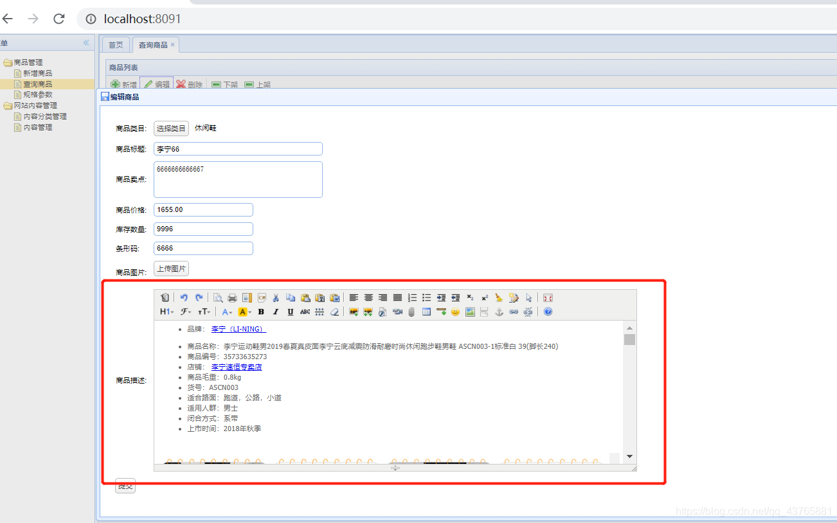Open the line height menu
Image resolution: width=837 pixels, height=523 pixels.
pyautogui.click(x=319, y=312)
